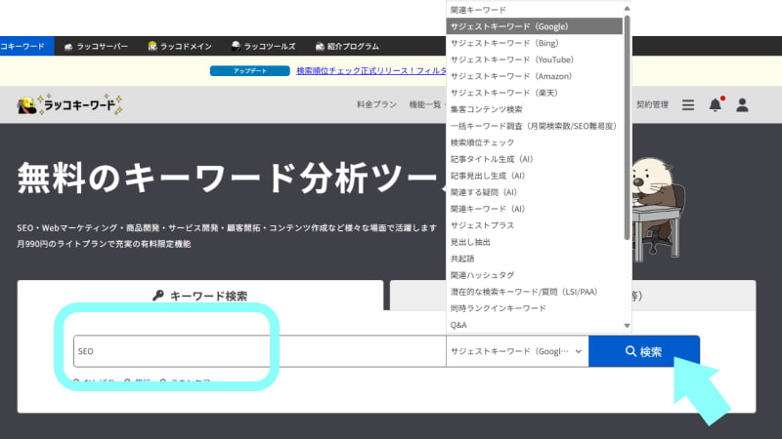Image resolution: width=782 pixels, height=439 pixels.
Task: Open the 検索順位チェック正式リリース announcement link
Action: click(x=371, y=71)
